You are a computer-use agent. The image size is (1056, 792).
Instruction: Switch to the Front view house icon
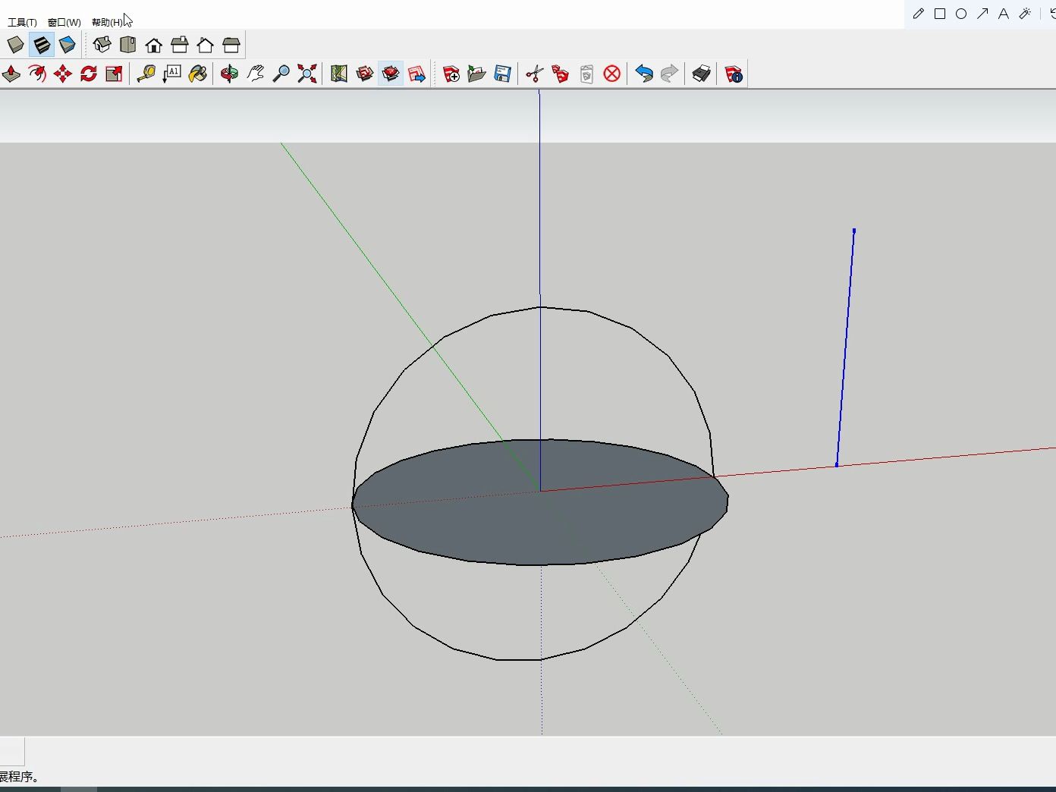point(154,45)
